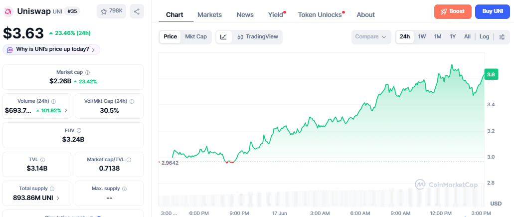514x217 pixels.
Task: Open the Chart tab
Action: pos(174,15)
